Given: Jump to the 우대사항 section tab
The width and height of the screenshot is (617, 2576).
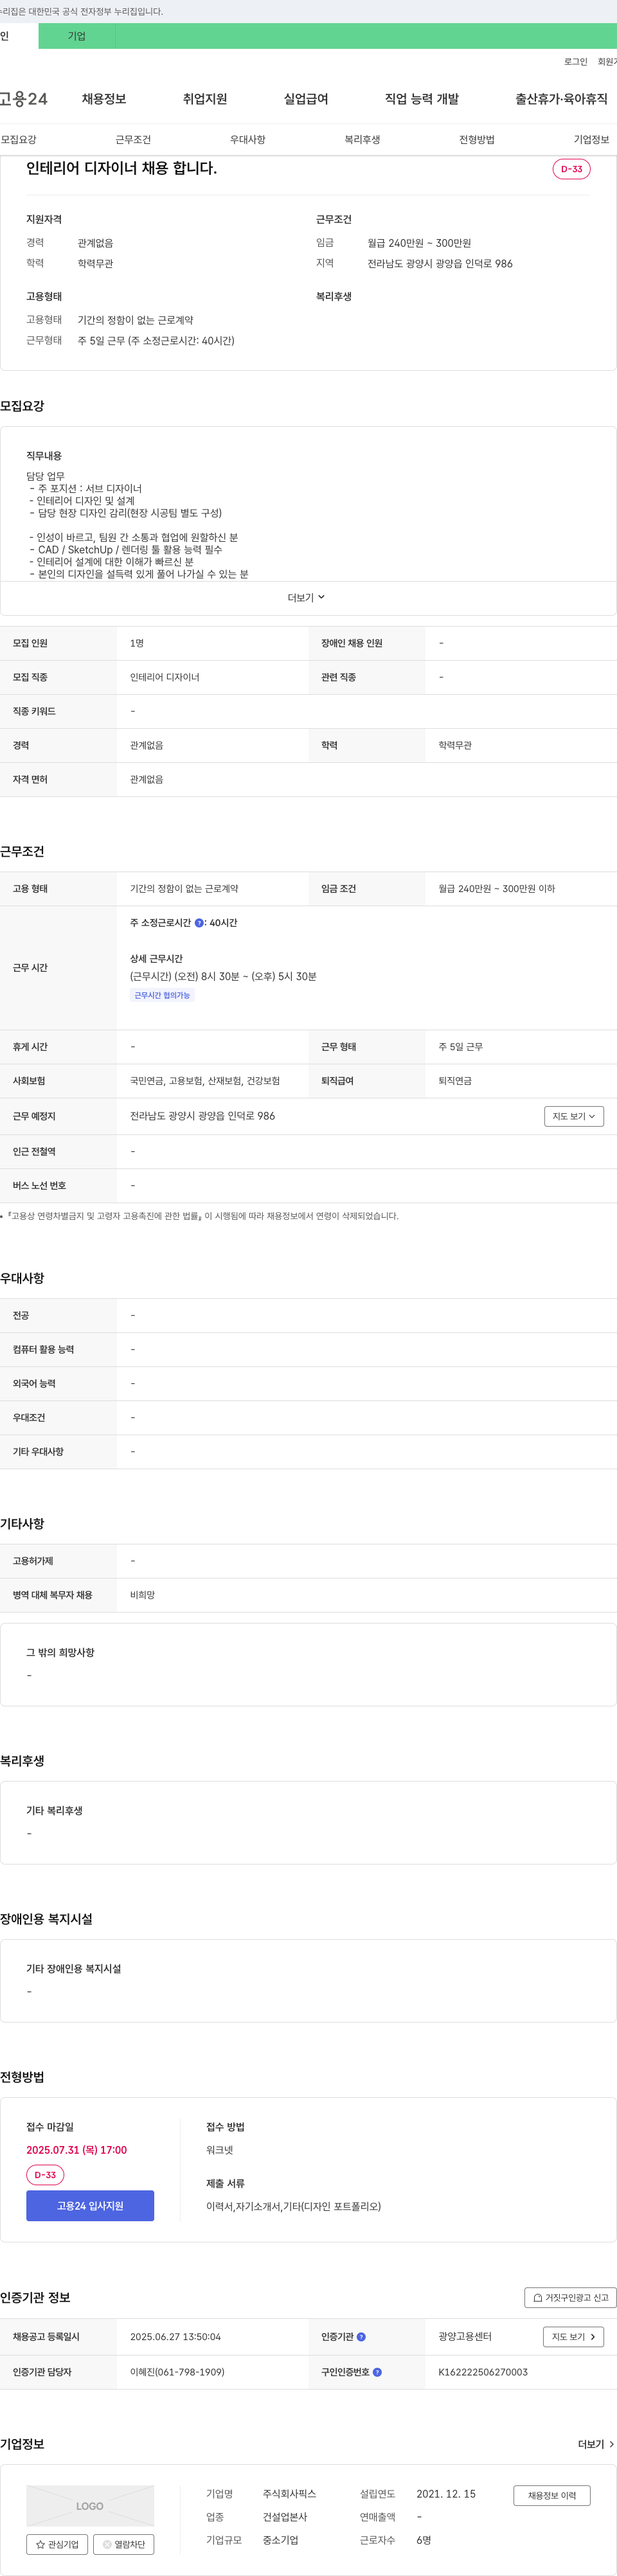Looking at the screenshot, I should (x=248, y=139).
